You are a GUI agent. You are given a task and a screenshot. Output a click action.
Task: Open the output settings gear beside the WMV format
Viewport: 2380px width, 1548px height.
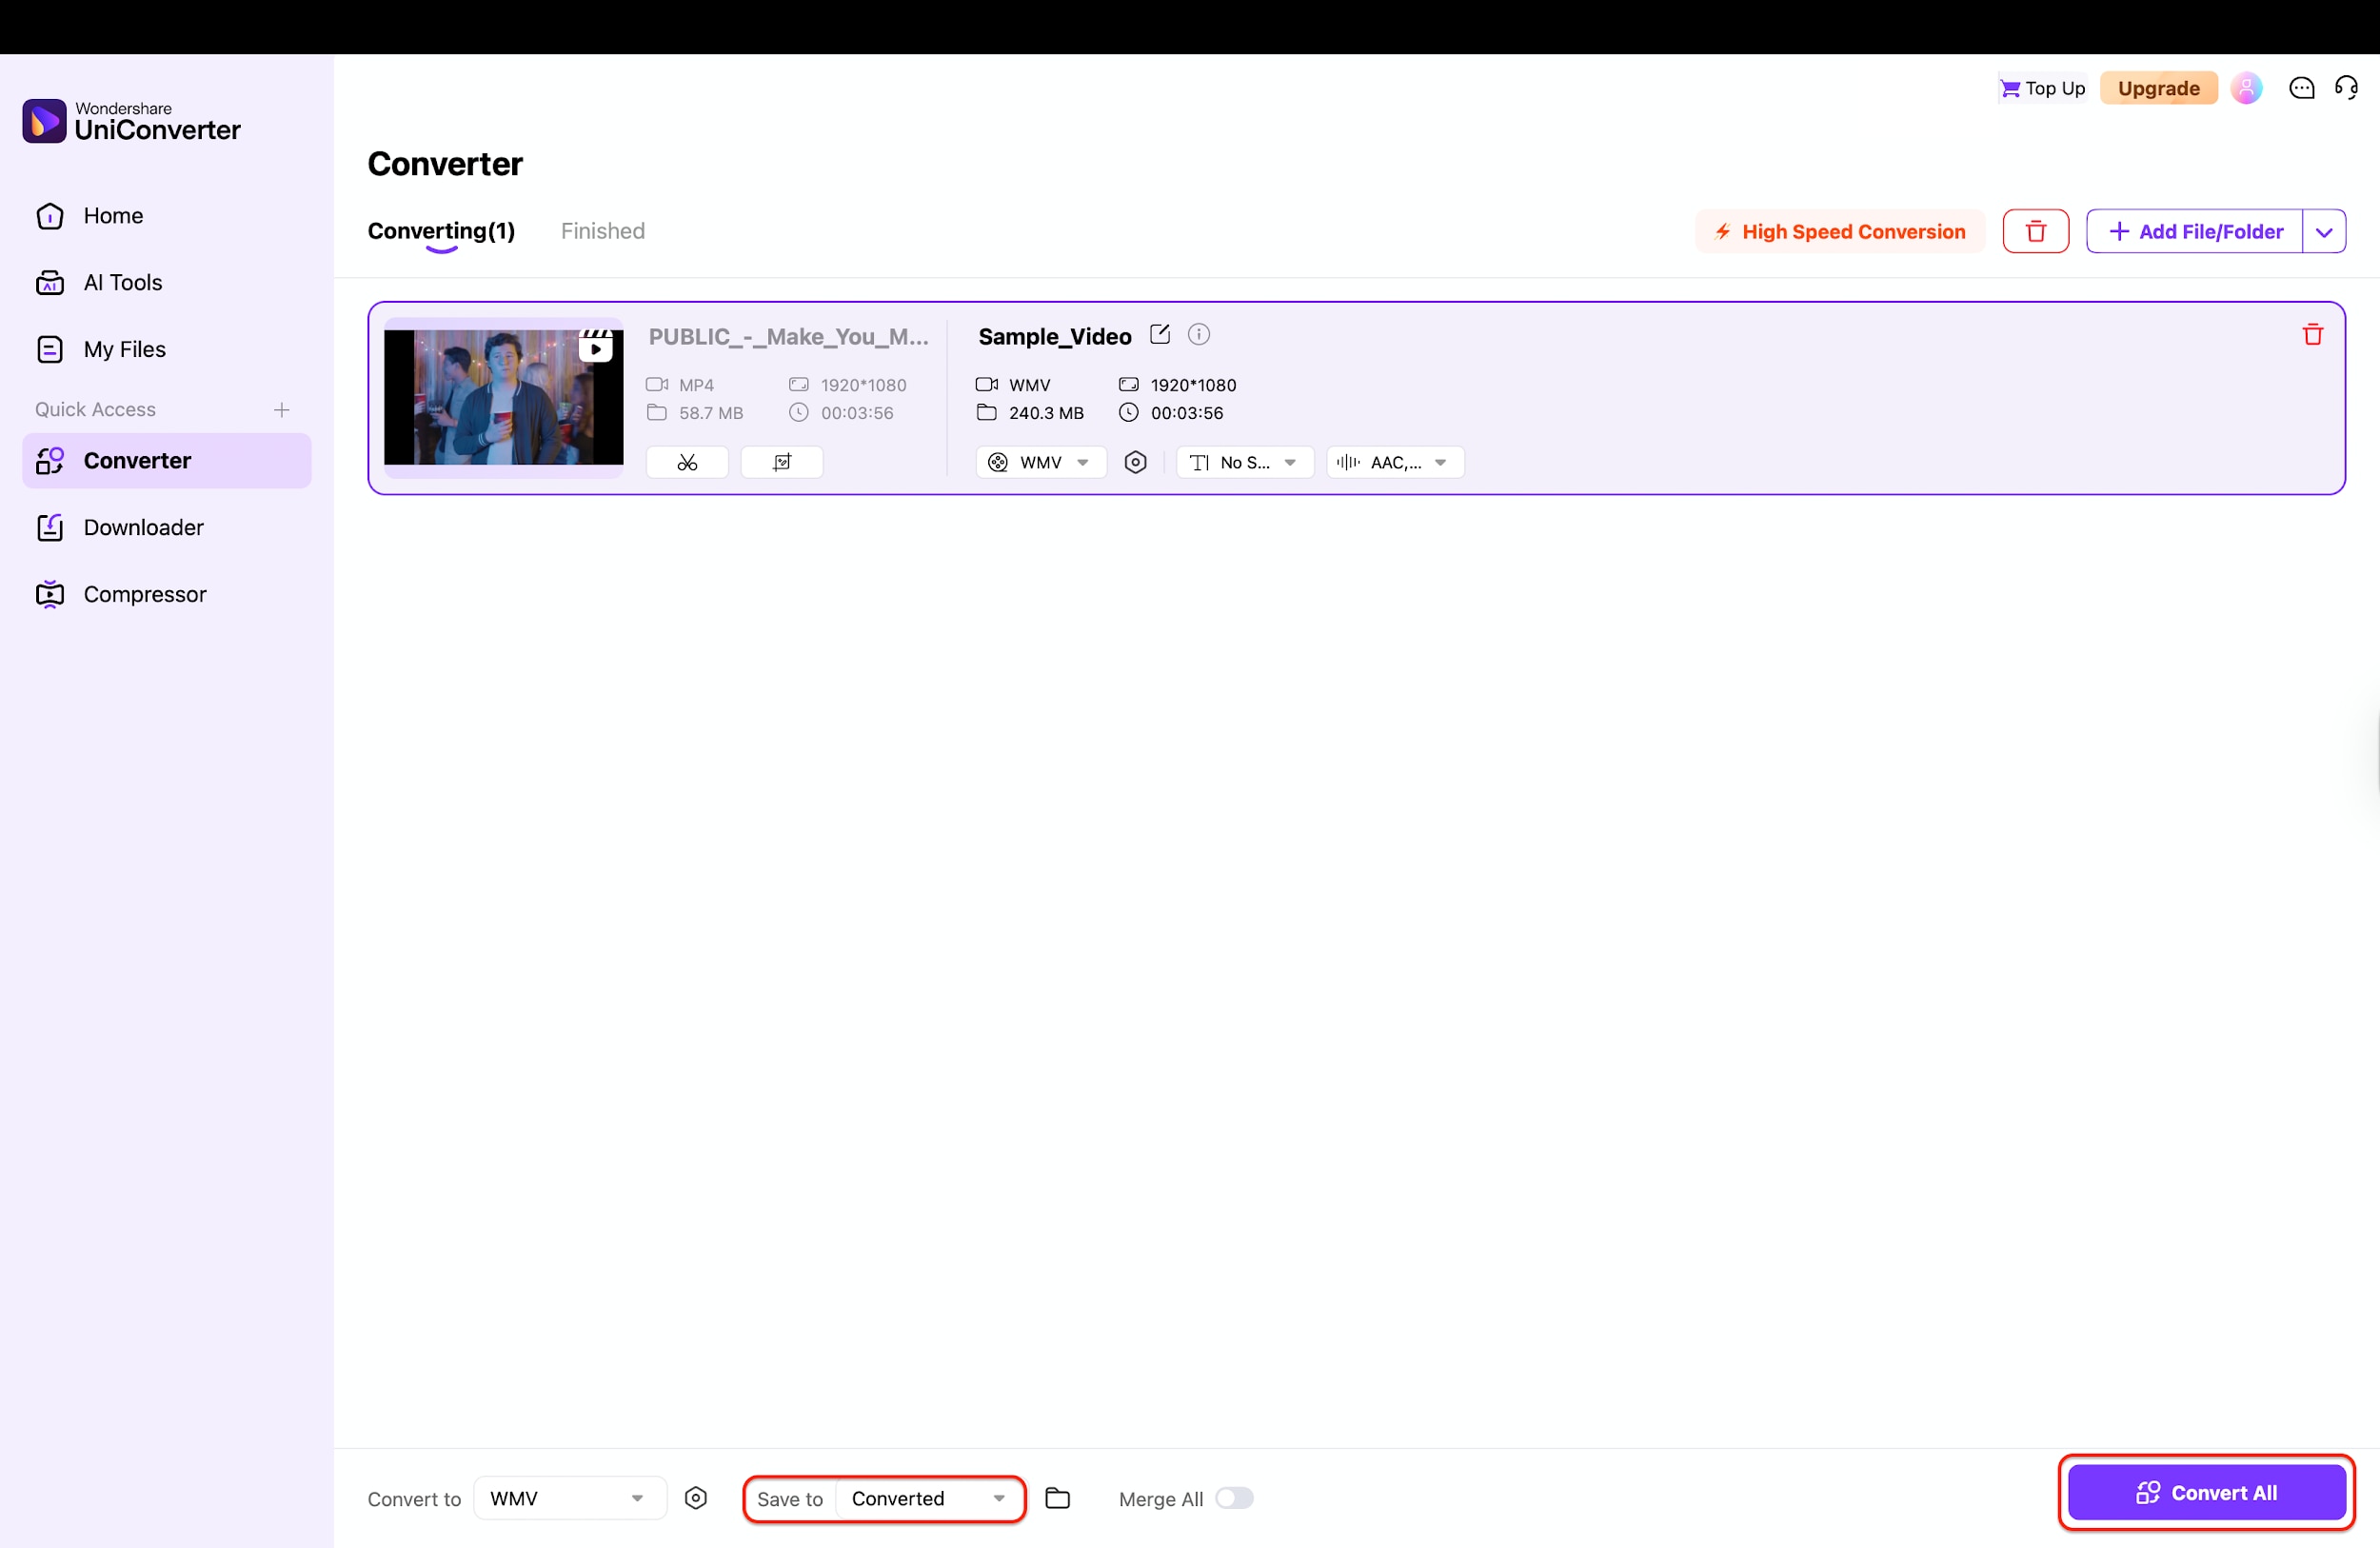click(1135, 462)
